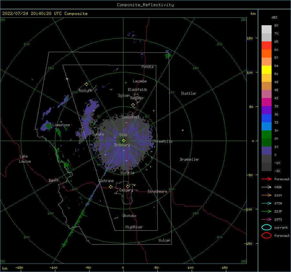This screenshot has width=291, height=272.
Task: Click the Didsbury city label
Action: [x=122, y=145]
